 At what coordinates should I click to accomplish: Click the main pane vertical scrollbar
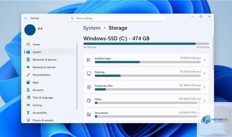pos(213,53)
